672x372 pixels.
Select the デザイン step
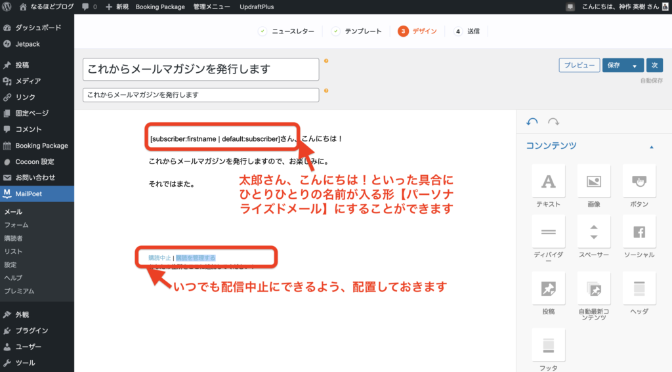coord(417,31)
